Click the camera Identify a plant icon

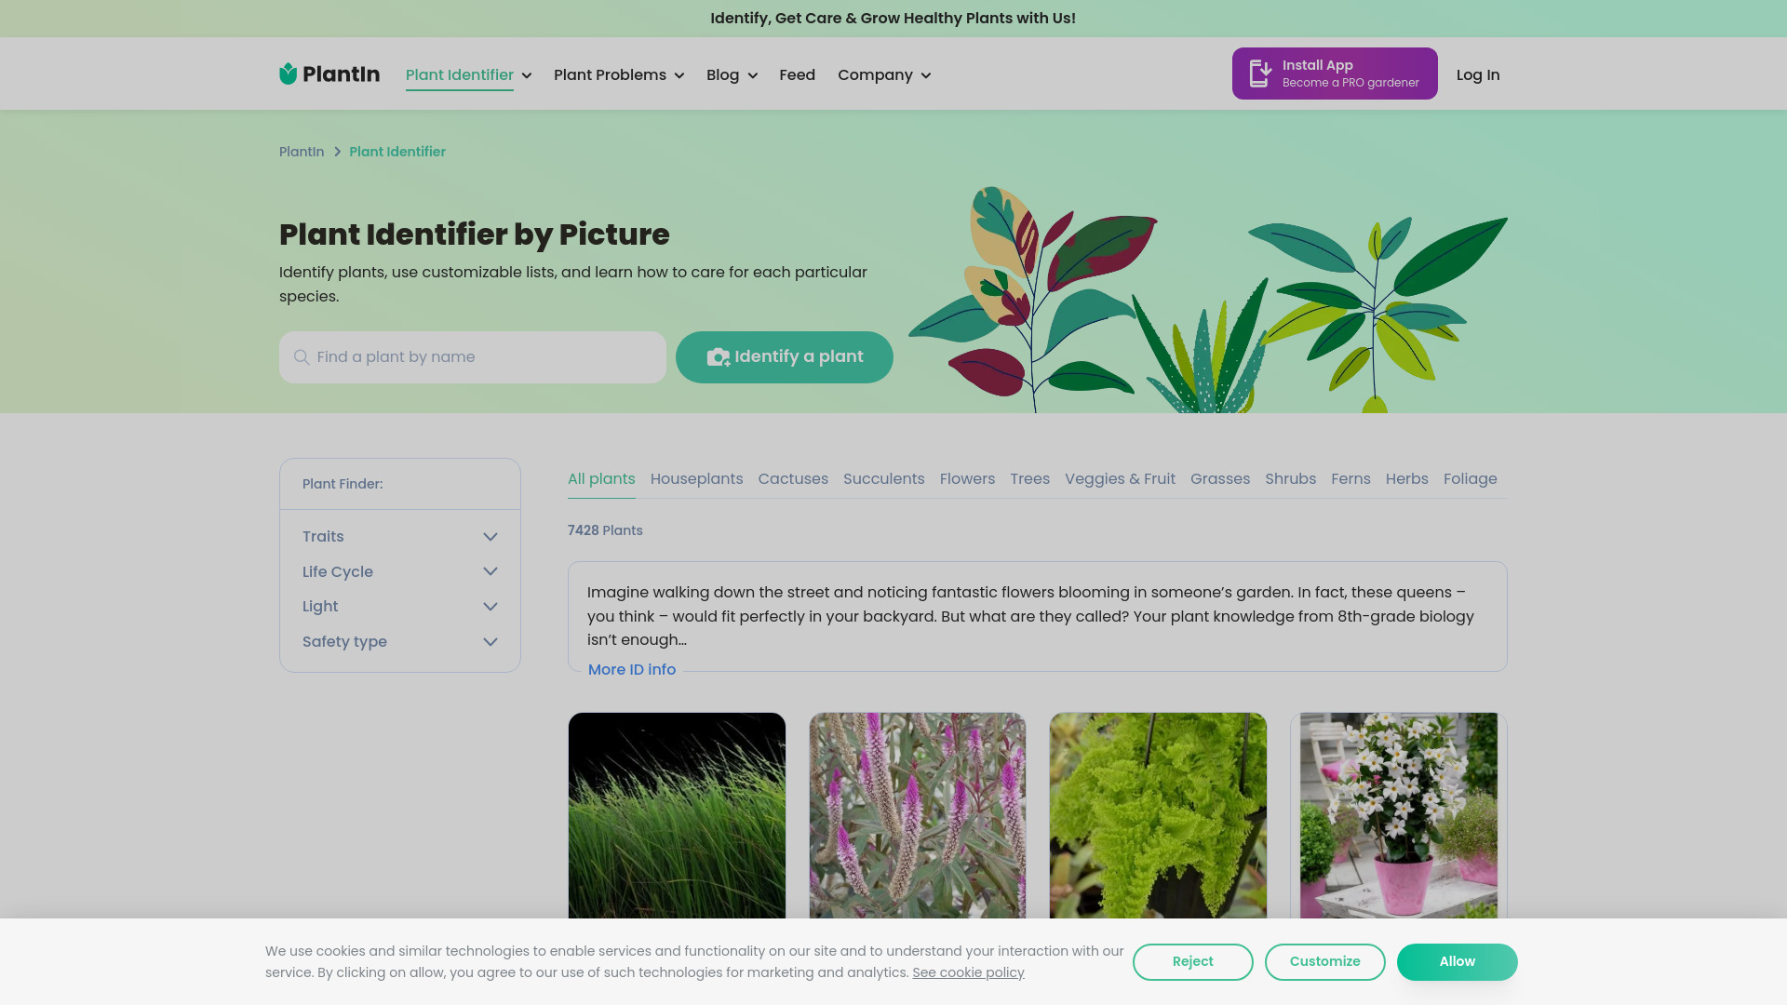718,357
